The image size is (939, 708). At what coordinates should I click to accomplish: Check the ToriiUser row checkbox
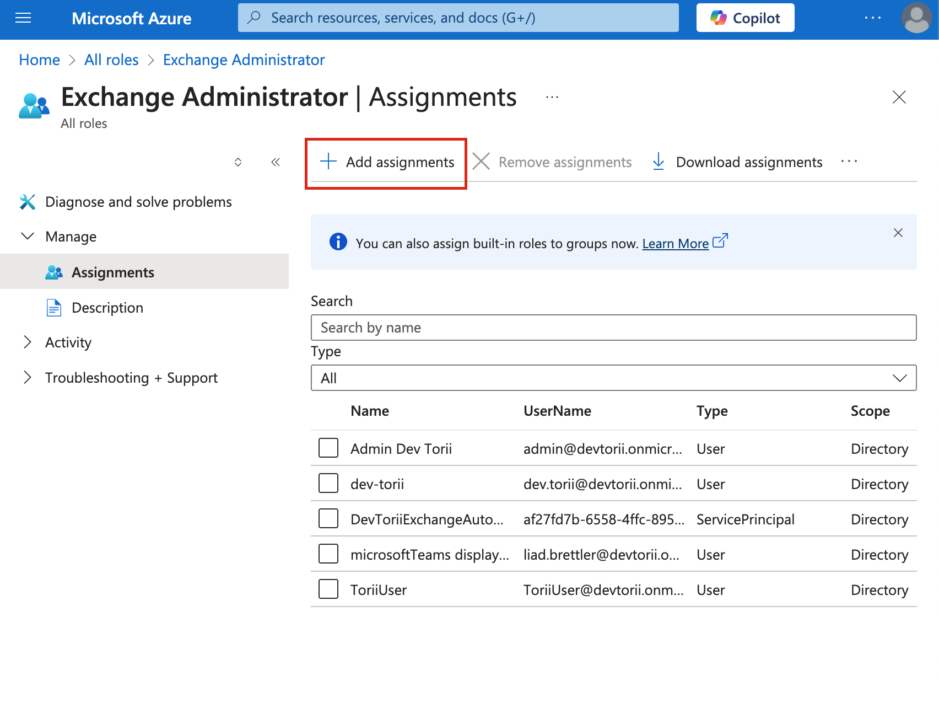[x=328, y=589]
